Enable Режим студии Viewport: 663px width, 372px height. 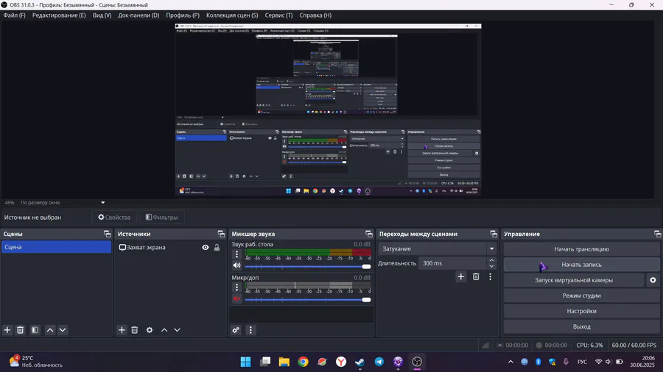[581, 296]
